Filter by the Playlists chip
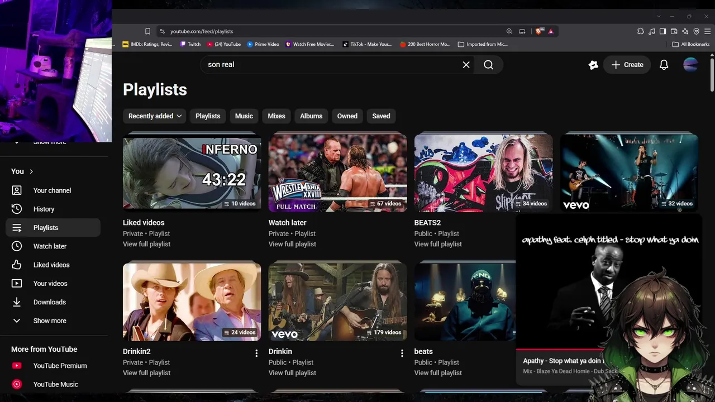 tap(208, 116)
